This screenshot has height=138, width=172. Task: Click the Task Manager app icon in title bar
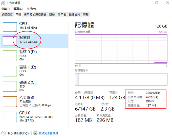coord(3,3)
